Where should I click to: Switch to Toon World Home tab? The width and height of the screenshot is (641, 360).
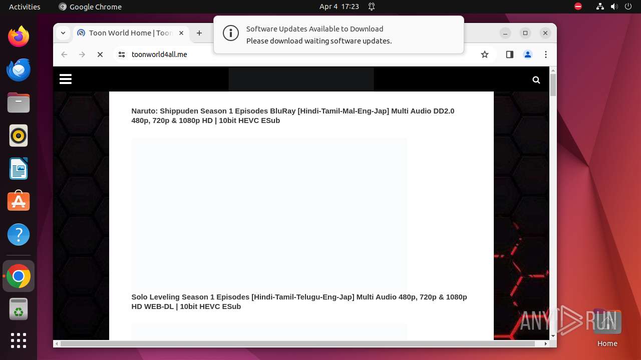tap(131, 33)
